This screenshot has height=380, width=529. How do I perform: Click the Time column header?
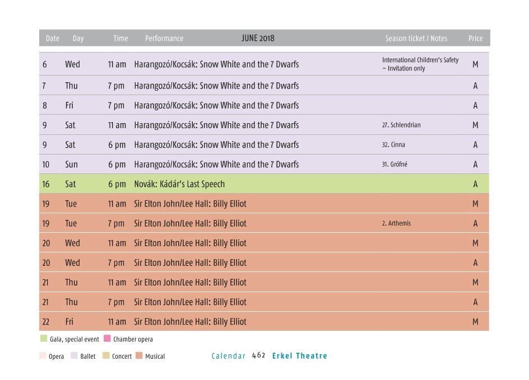(120, 39)
